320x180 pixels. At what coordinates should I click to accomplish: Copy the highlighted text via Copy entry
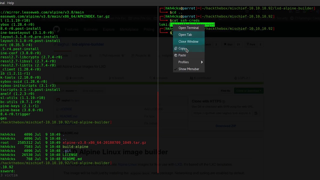pyautogui.click(x=182, y=48)
